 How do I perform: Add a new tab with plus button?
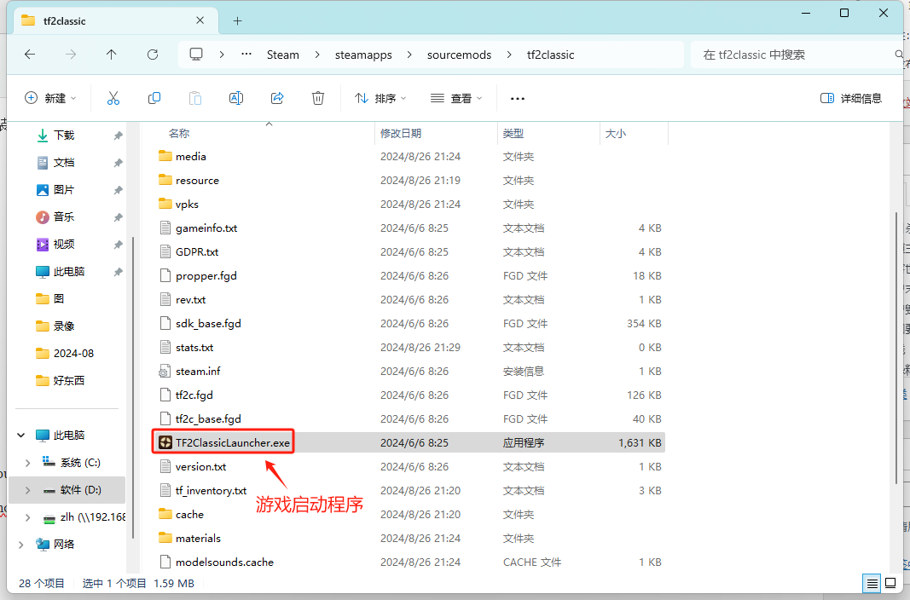(x=237, y=20)
